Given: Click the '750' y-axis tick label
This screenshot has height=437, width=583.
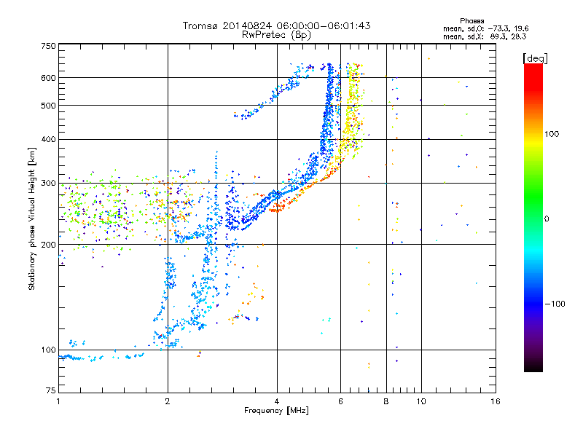Looking at the screenshot, I should 48,46.
